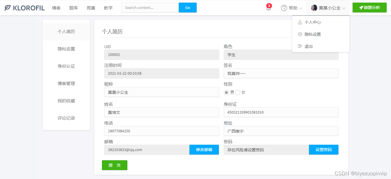This screenshot has height=179, width=391.
Task: Go to 题库 in top navigation
Action: pyautogui.click(x=74, y=8)
